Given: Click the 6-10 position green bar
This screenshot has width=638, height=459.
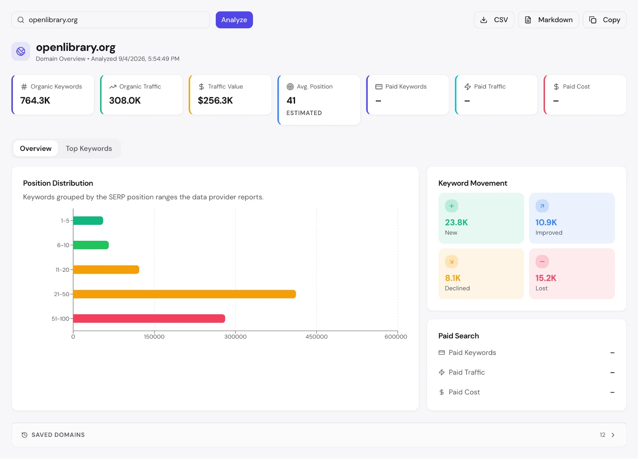Looking at the screenshot, I should pyautogui.click(x=91, y=245).
